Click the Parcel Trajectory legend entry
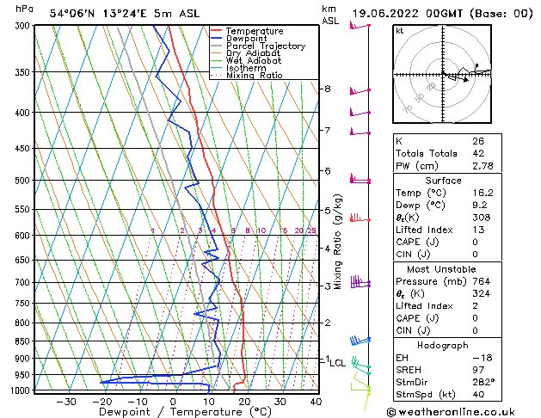541x418 pixels. pyautogui.click(x=266, y=46)
